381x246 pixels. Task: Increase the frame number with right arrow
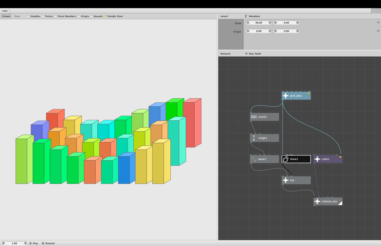pyautogui.click(x=25, y=243)
